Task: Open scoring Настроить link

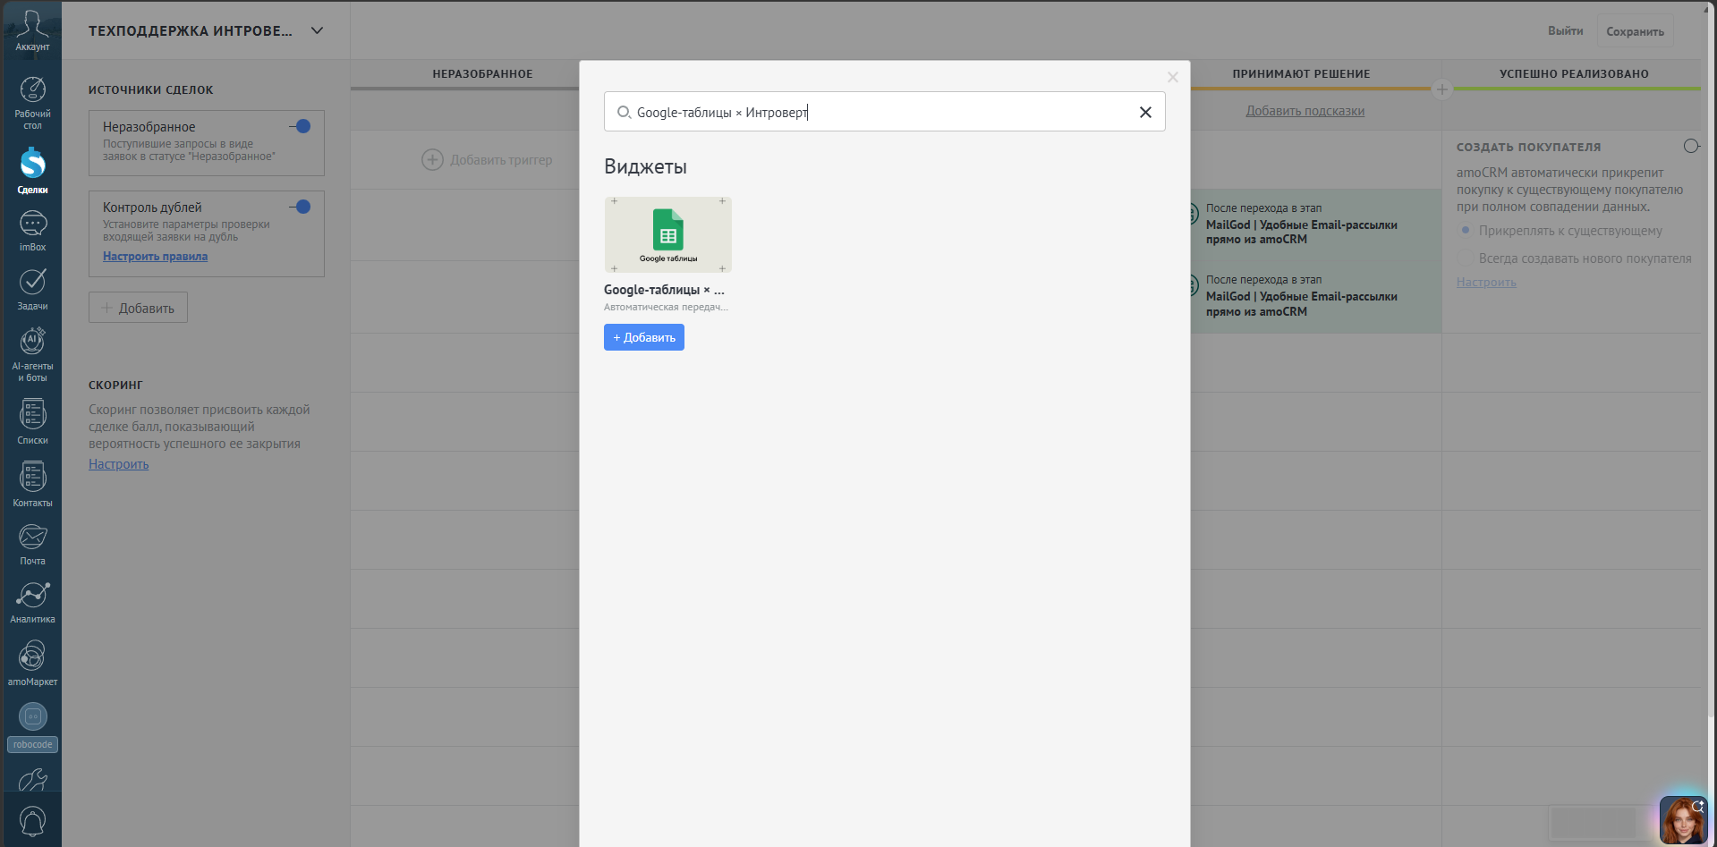Action: (118, 464)
